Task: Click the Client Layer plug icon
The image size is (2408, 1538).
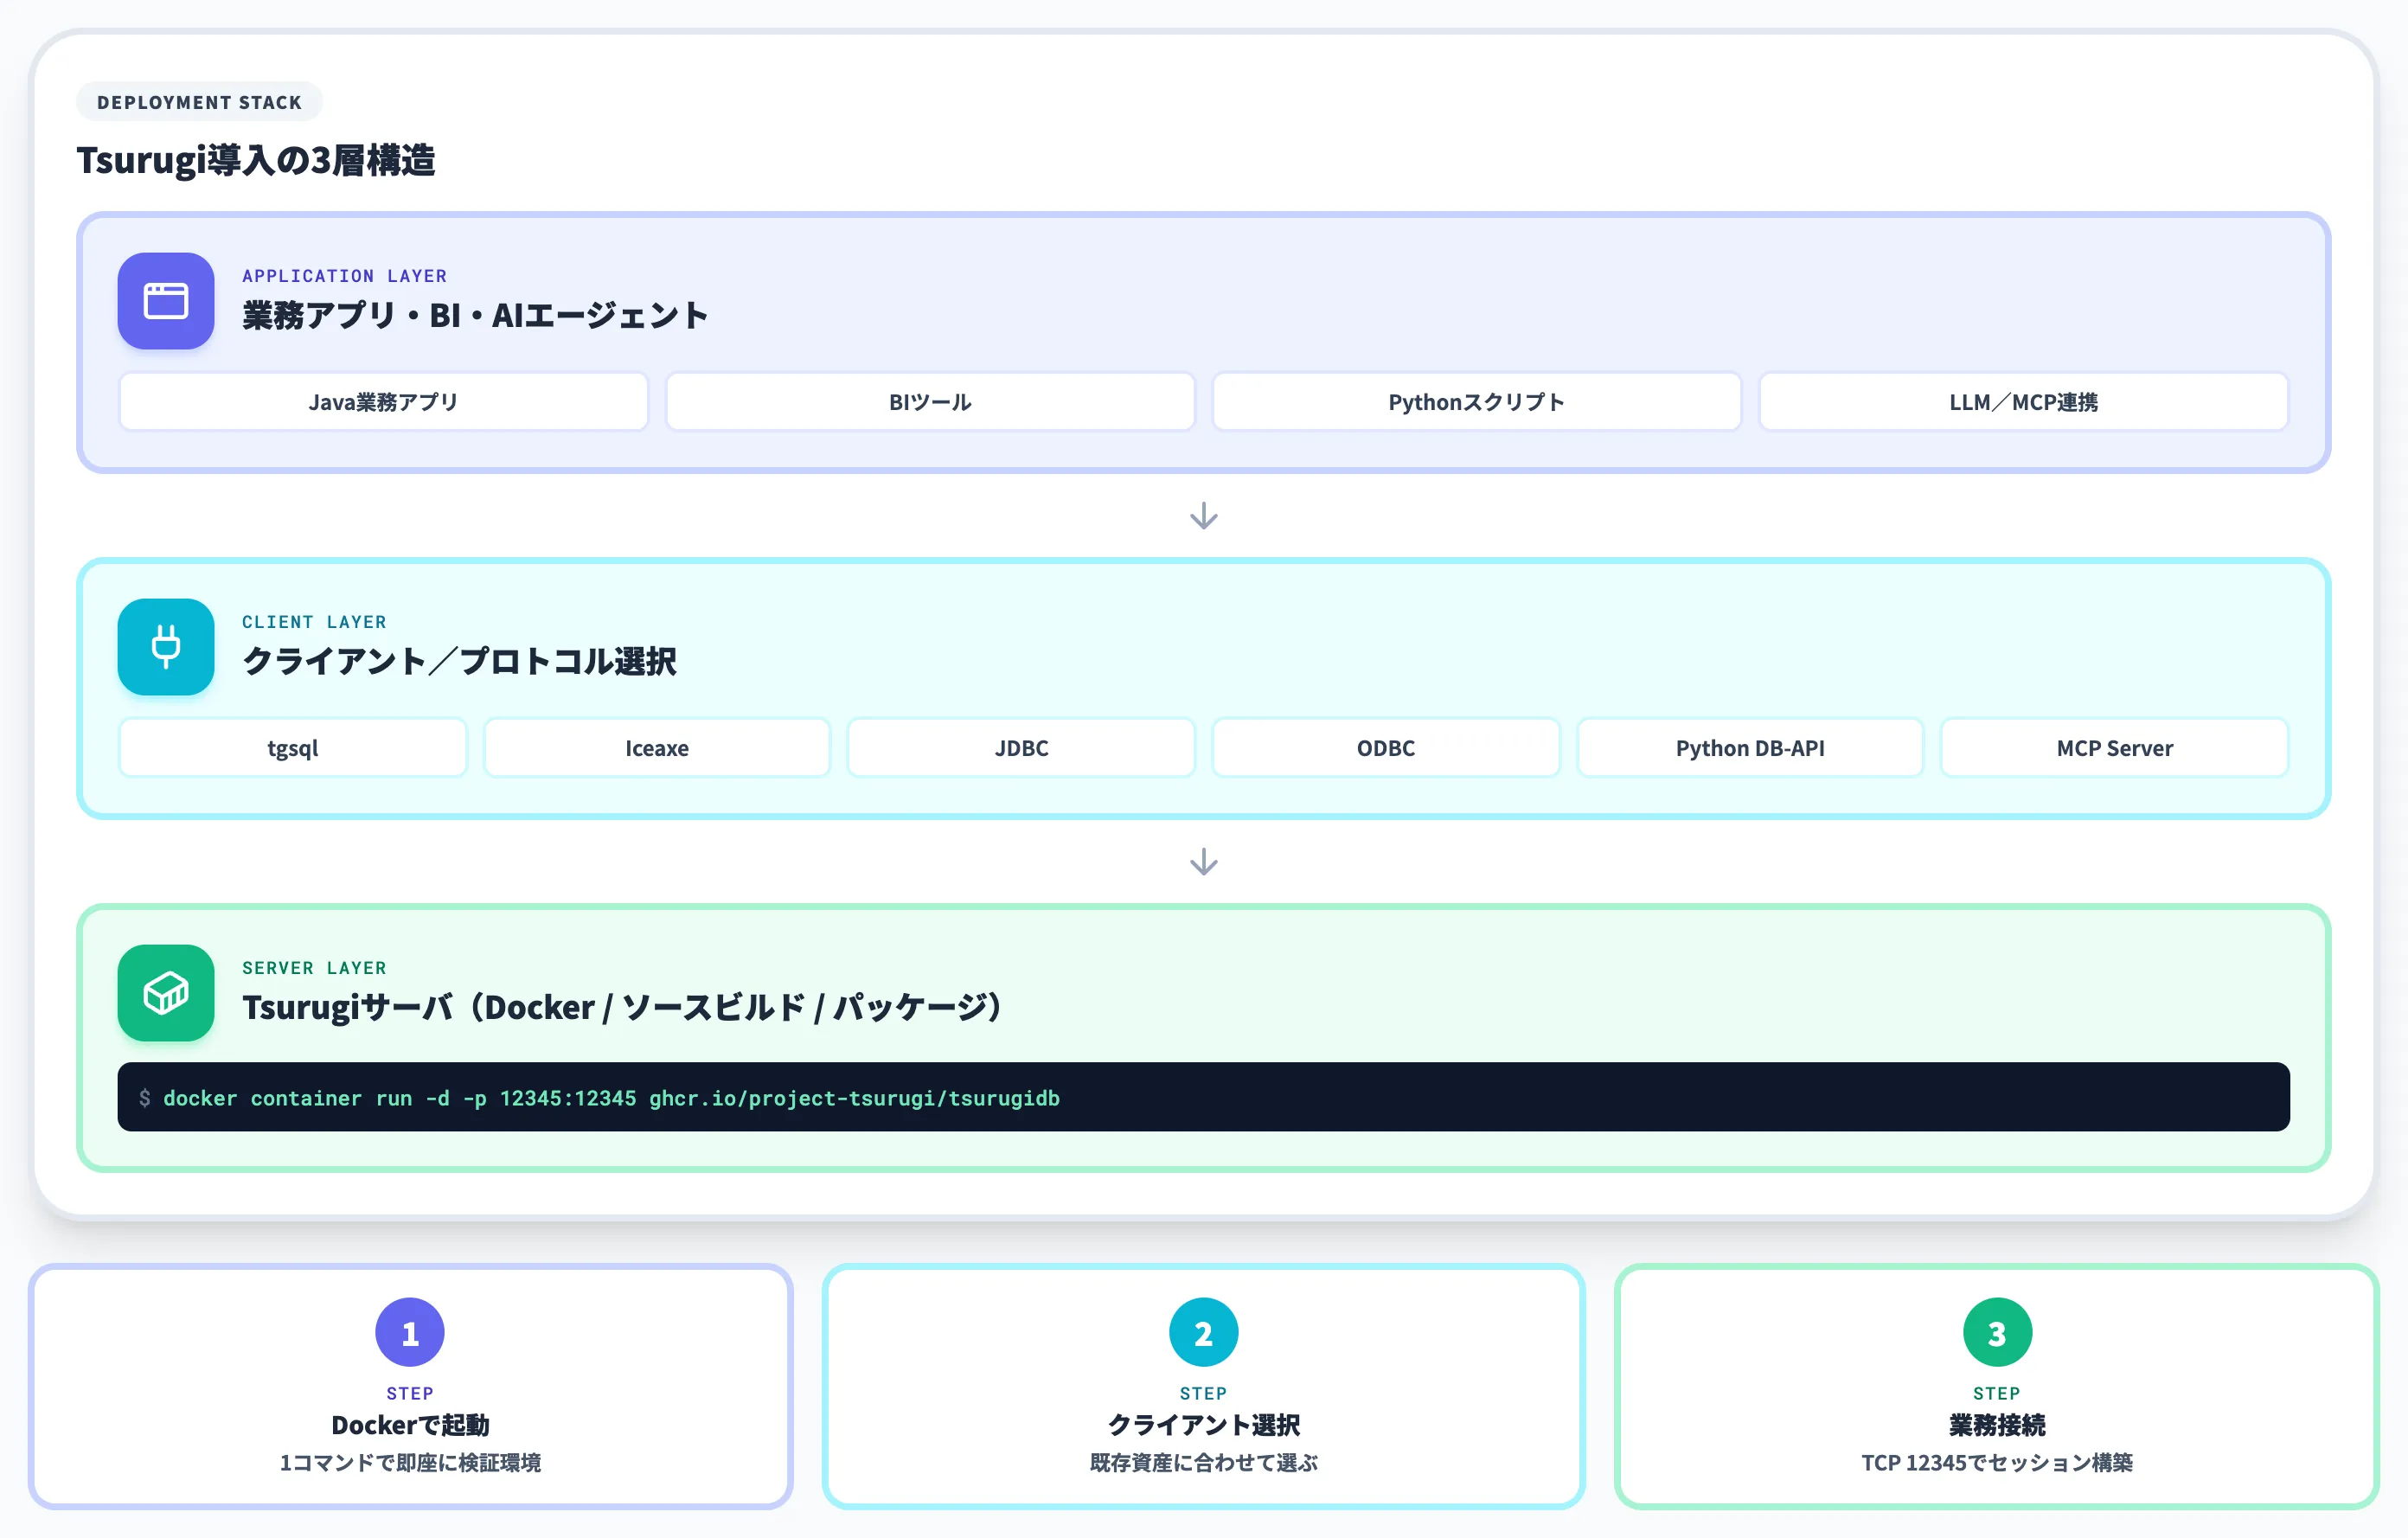Action: click(166, 647)
